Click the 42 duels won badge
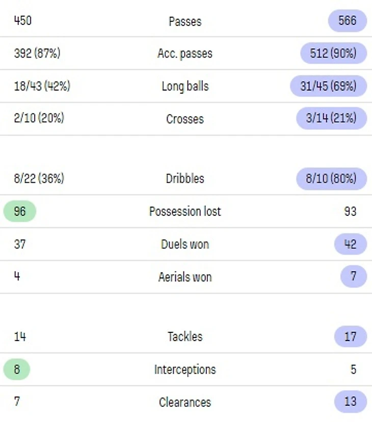The width and height of the screenshot is (372, 422). point(351,244)
